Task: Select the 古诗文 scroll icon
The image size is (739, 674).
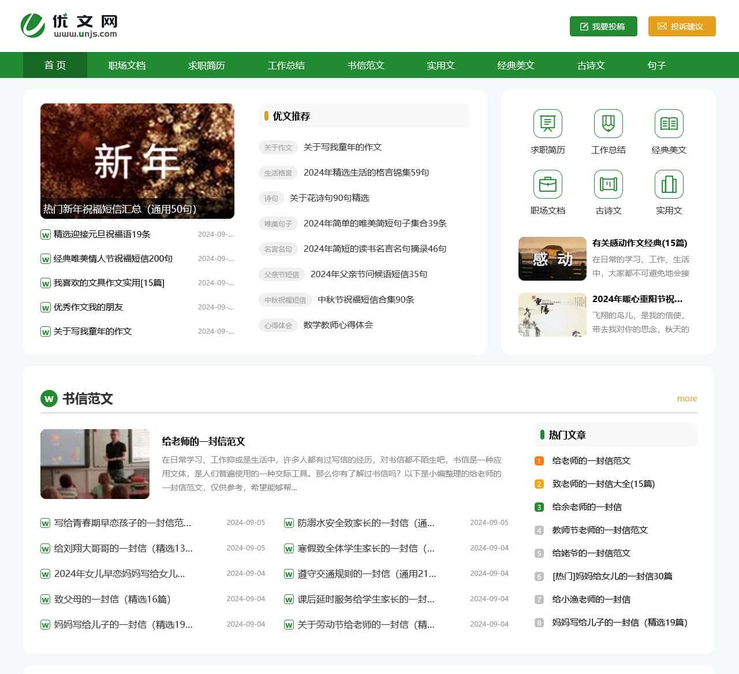Action: (608, 184)
